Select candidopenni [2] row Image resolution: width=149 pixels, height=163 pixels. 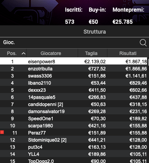73,104
